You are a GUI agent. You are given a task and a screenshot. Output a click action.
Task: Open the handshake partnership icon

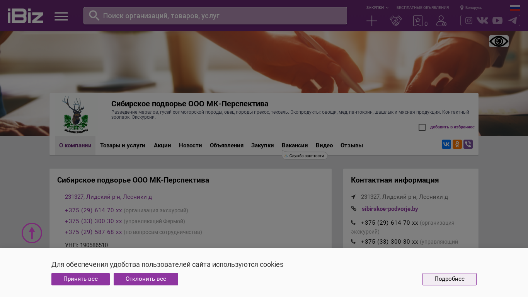[395, 21]
